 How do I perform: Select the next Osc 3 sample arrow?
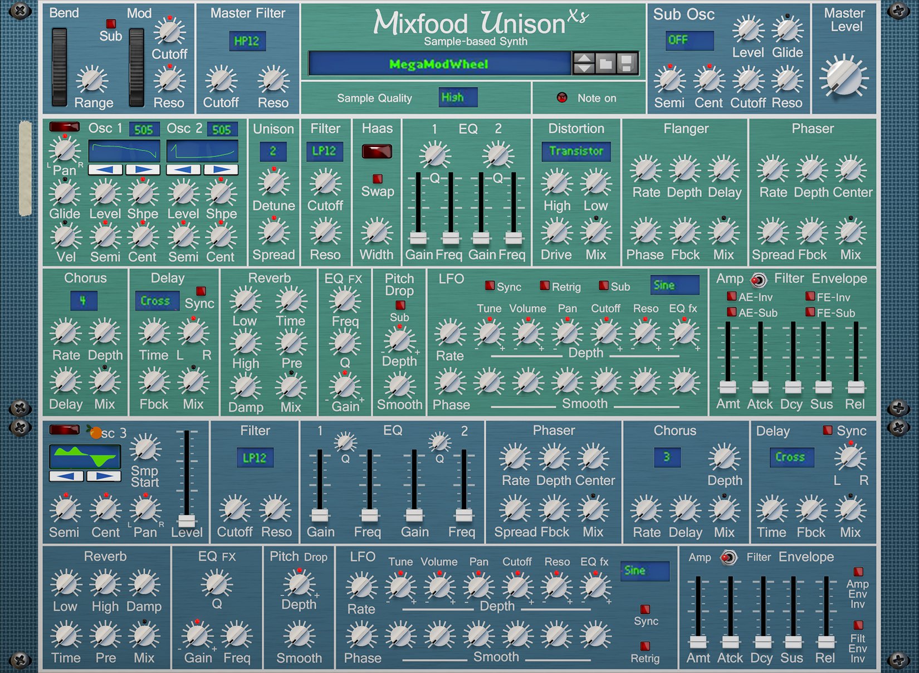coord(104,476)
